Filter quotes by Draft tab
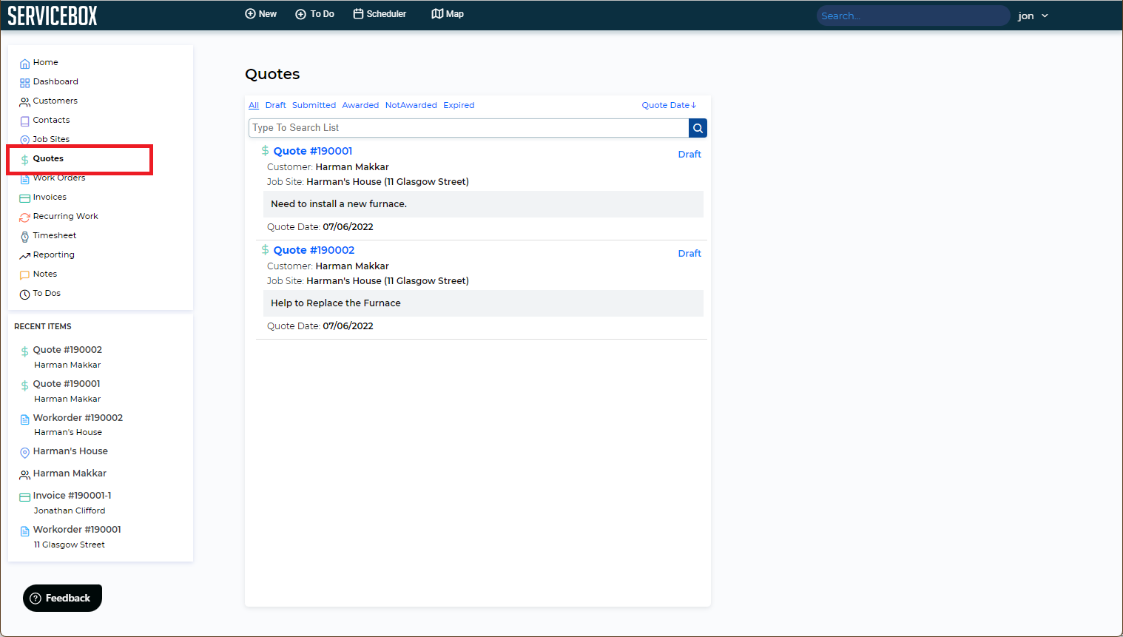1123x637 pixels. click(x=276, y=105)
